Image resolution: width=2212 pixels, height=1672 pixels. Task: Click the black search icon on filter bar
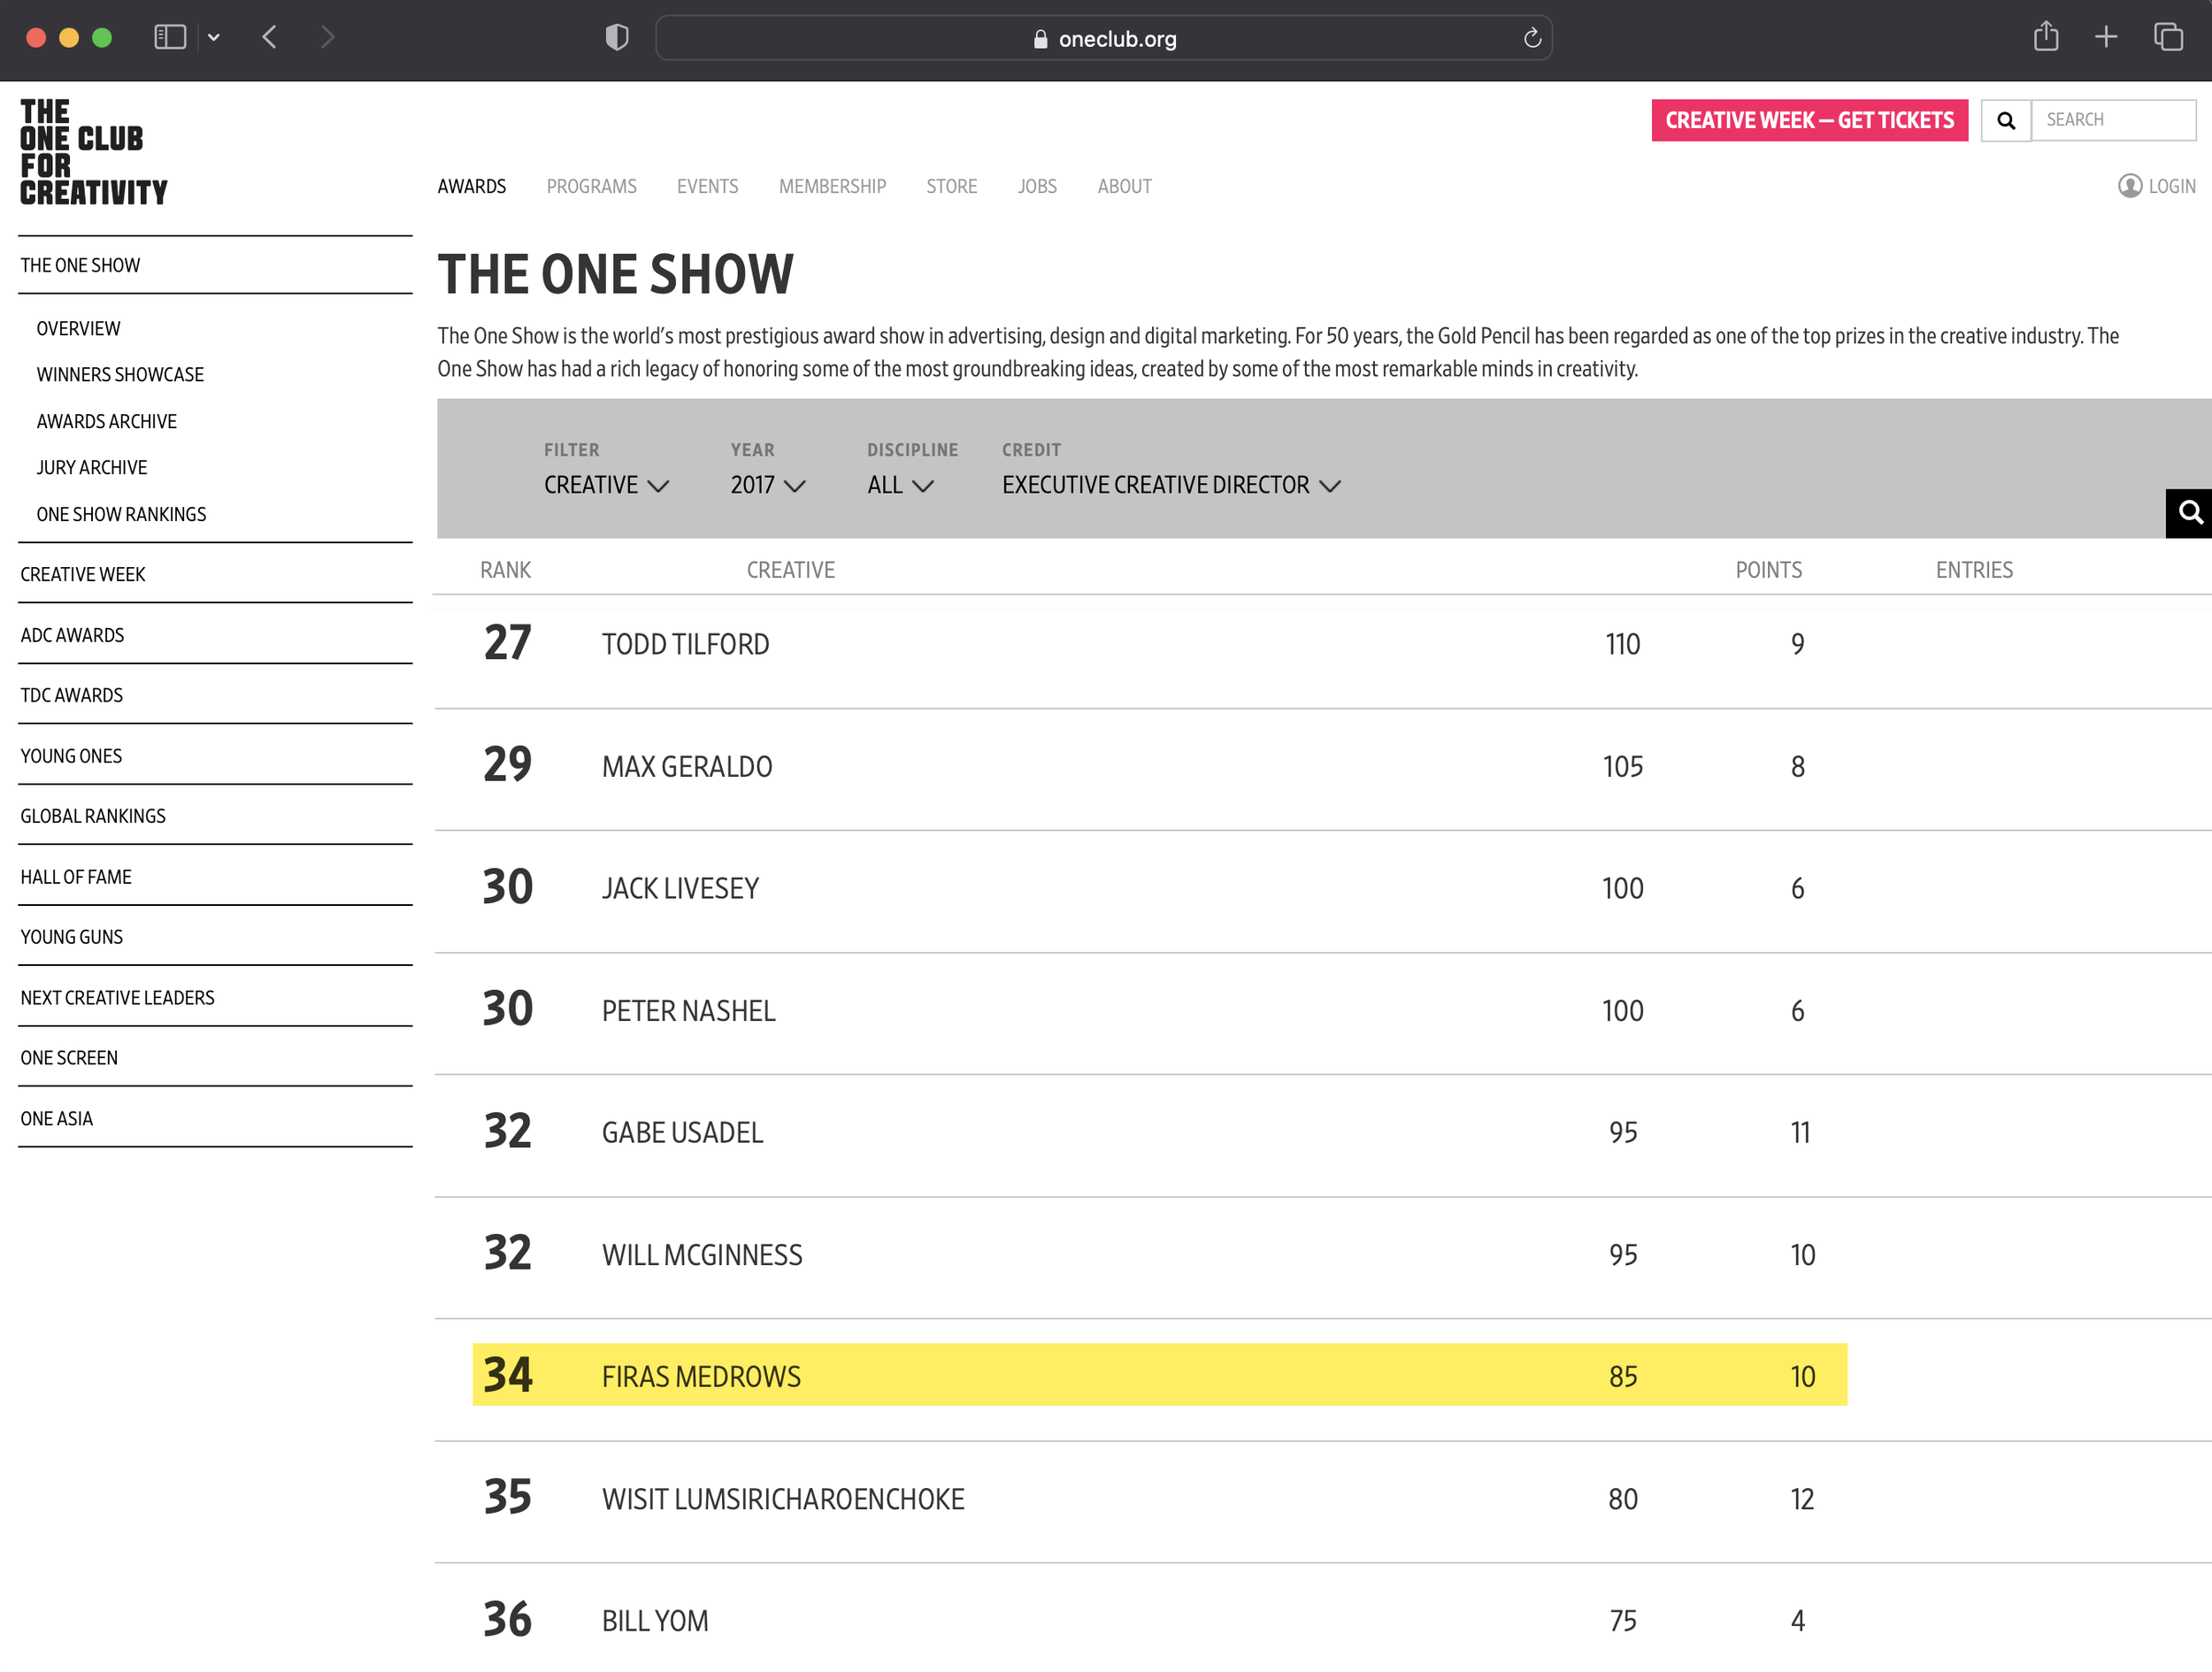(2188, 513)
